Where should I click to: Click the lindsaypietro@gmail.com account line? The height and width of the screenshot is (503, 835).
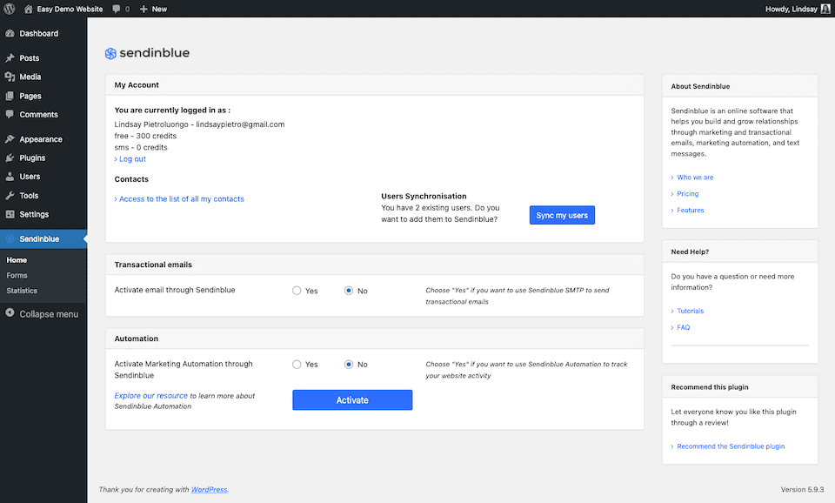(x=199, y=124)
